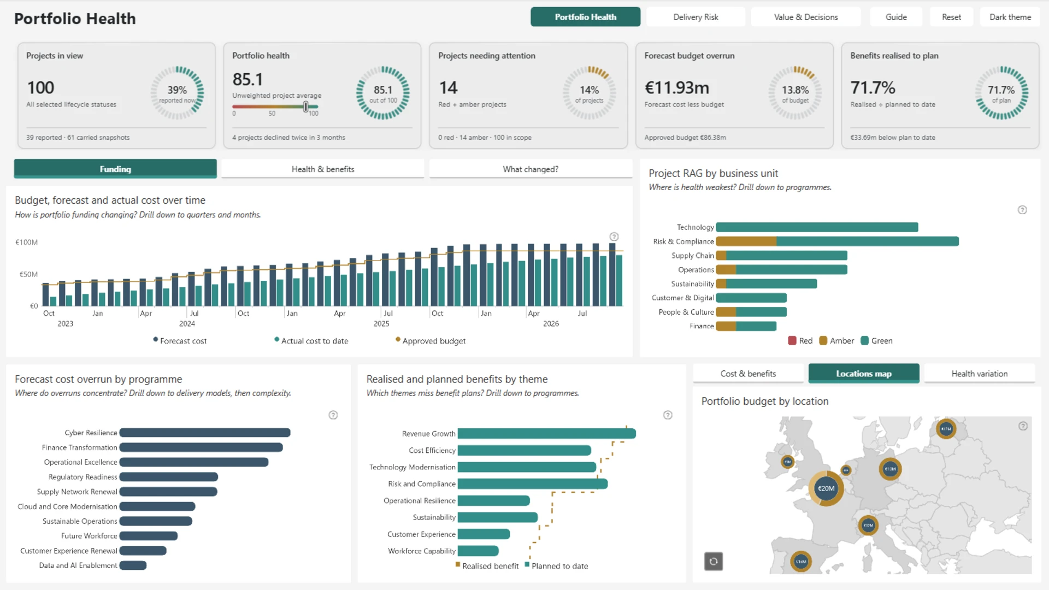Click the €11.93m forecast overrun value
The width and height of the screenshot is (1049, 590).
[x=677, y=87]
